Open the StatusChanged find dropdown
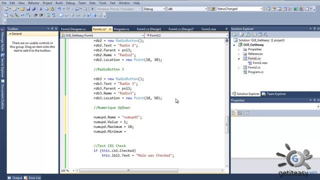Screen dimensions: 320x180 coord(261,9)
